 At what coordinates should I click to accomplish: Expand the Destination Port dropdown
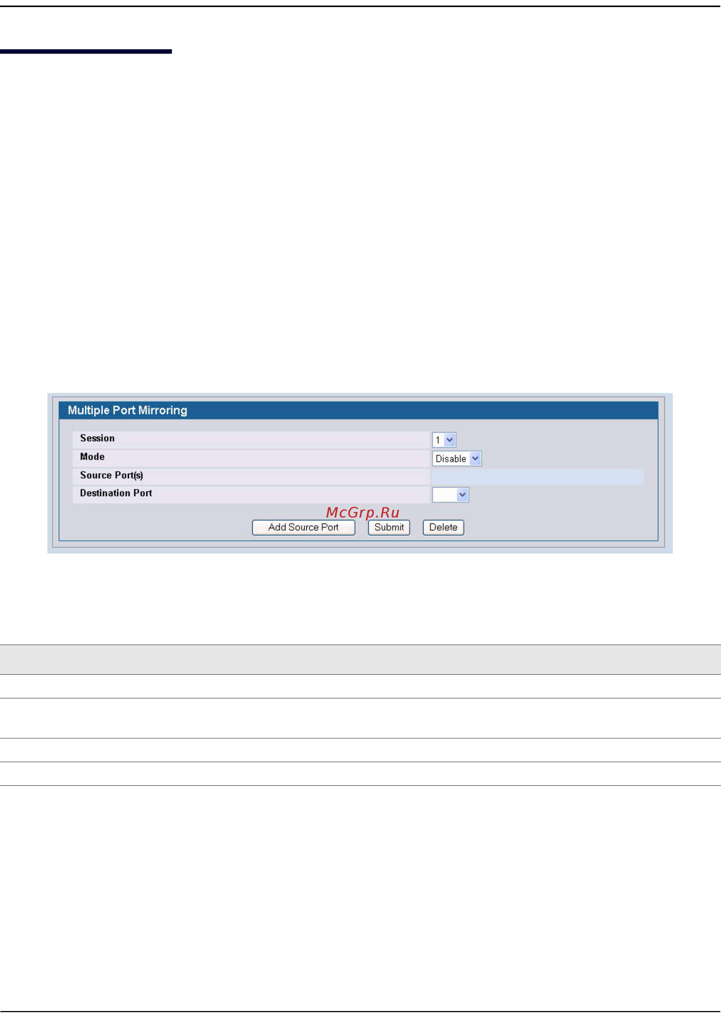(450, 495)
